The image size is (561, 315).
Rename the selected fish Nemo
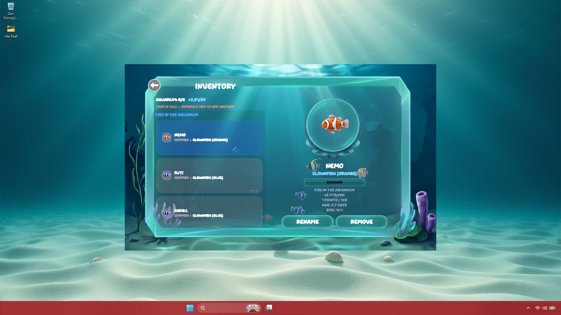click(307, 222)
